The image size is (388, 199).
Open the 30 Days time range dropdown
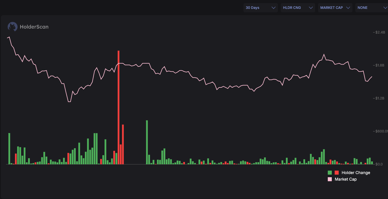[260, 8]
